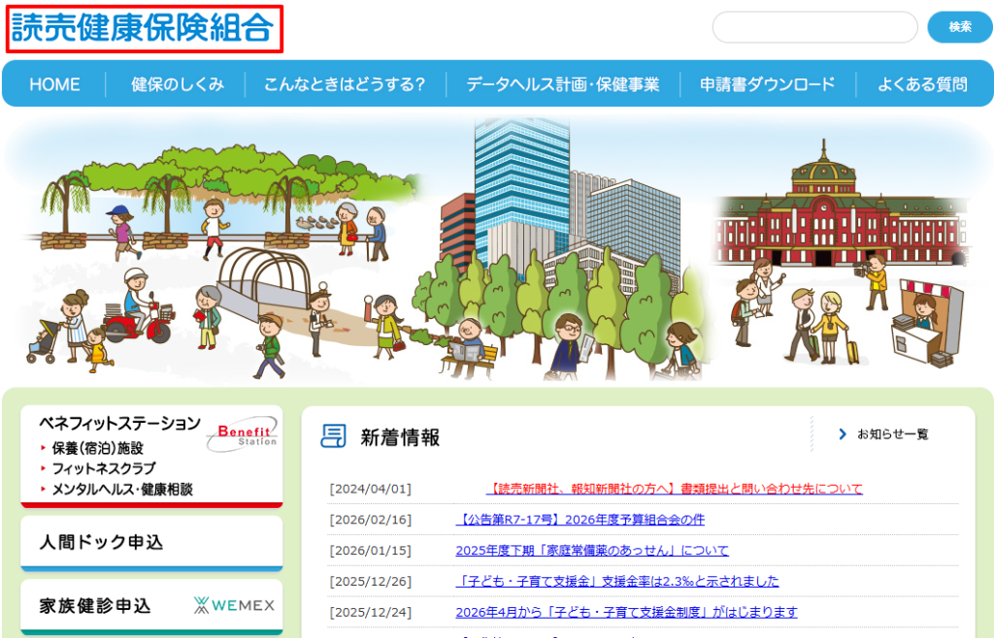The height and width of the screenshot is (638, 994).
Task: Select the HOME tab in navigation
Action: pos(53,83)
